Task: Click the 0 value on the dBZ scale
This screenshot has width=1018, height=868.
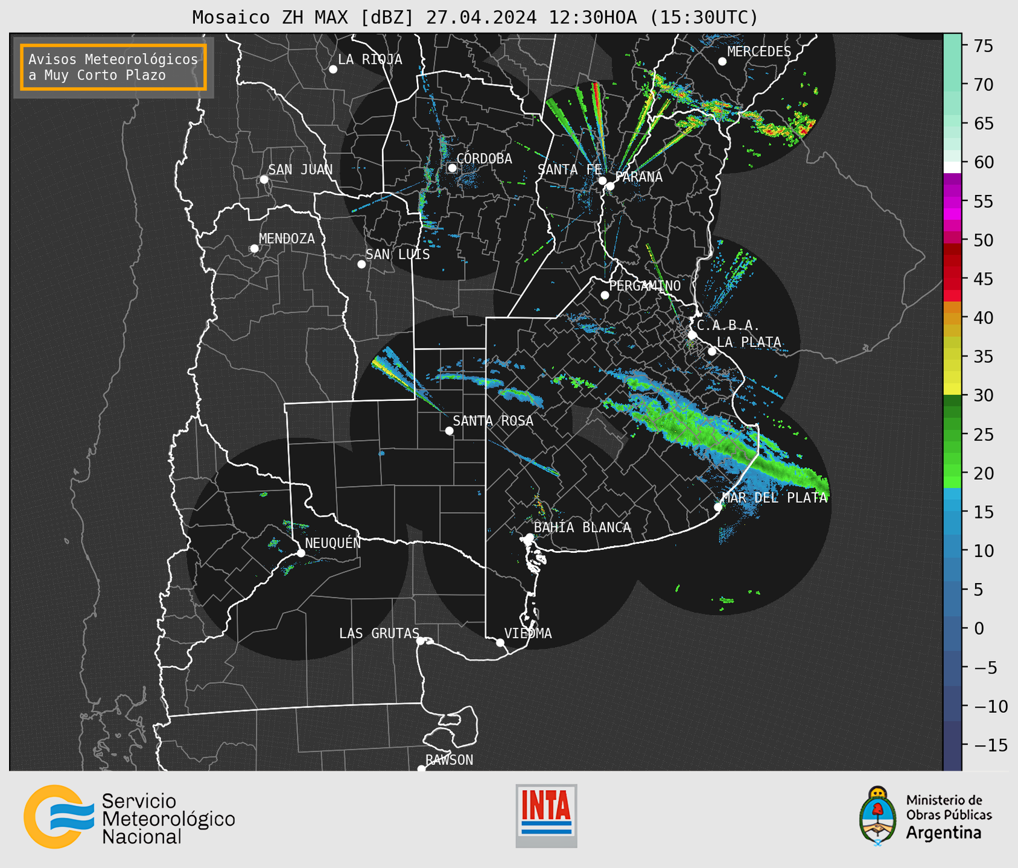Action: pos(979,628)
